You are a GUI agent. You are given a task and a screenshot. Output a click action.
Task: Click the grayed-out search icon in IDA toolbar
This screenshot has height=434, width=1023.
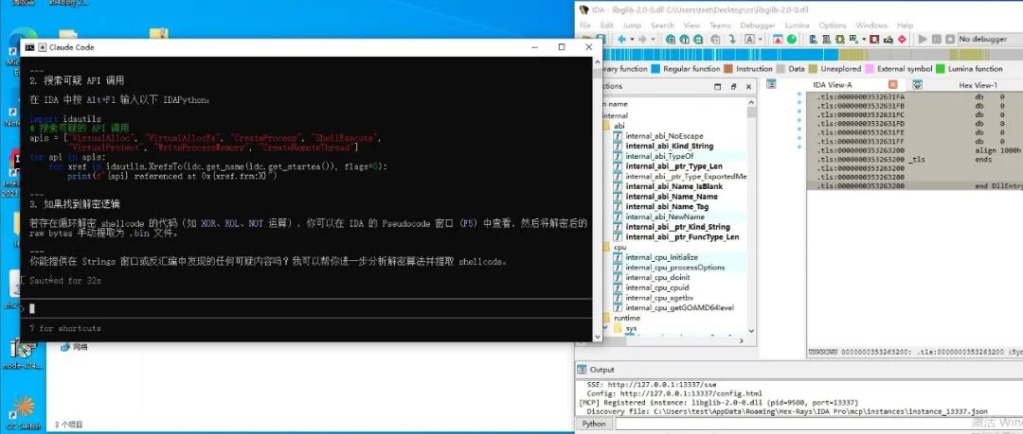tap(715, 39)
